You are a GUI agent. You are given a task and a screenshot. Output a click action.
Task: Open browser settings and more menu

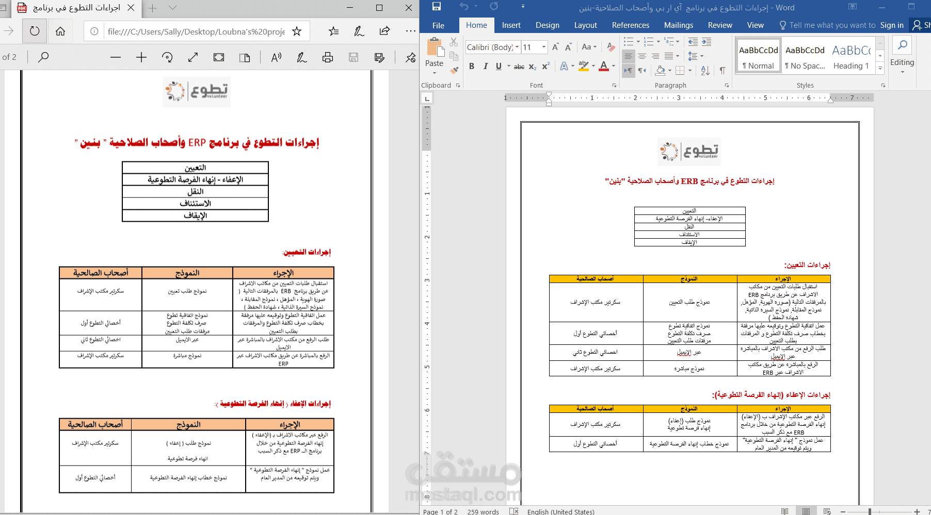point(411,31)
